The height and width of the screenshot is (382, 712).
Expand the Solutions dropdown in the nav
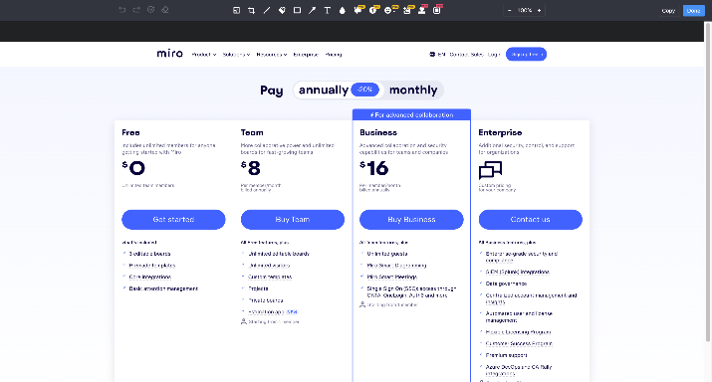pyautogui.click(x=236, y=55)
